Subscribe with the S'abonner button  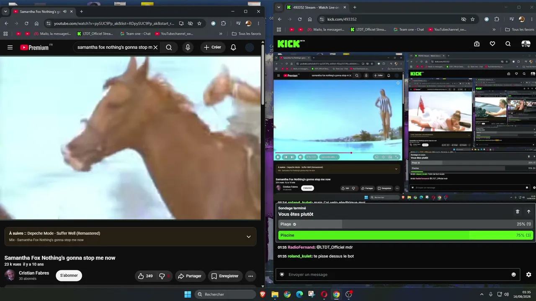(69, 275)
